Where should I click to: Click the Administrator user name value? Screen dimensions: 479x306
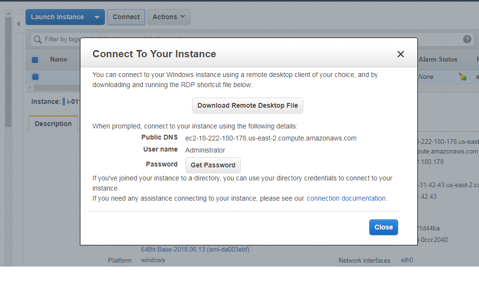click(205, 150)
